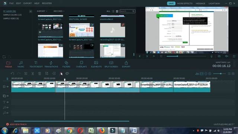Seek using the preview progress slider
238x134 pixels.
(186, 56)
